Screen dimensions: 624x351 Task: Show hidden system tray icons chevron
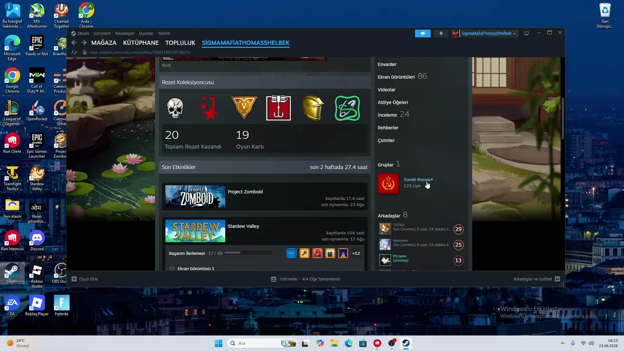563,343
